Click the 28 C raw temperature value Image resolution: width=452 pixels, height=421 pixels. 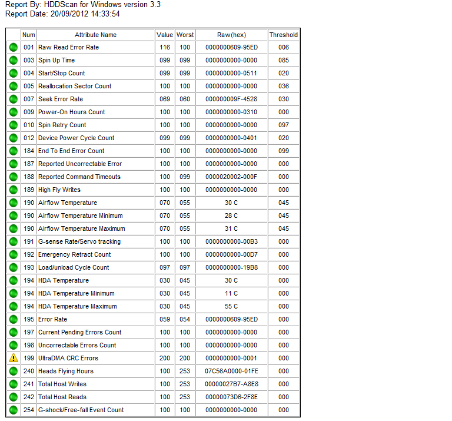point(231,216)
